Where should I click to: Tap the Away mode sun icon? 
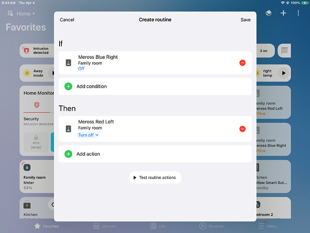pyautogui.click(x=27, y=73)
